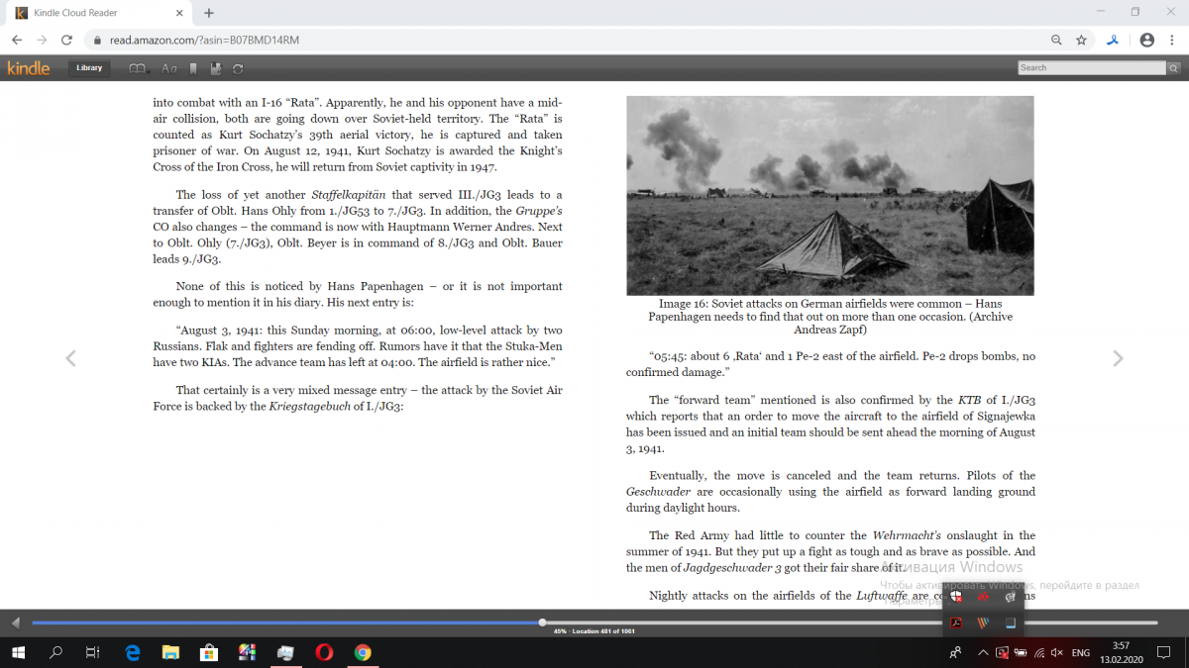The width and height of the screenshot is (1189, 668).
Task: Open Task View on the taskbar
Action: click(92, 652)
